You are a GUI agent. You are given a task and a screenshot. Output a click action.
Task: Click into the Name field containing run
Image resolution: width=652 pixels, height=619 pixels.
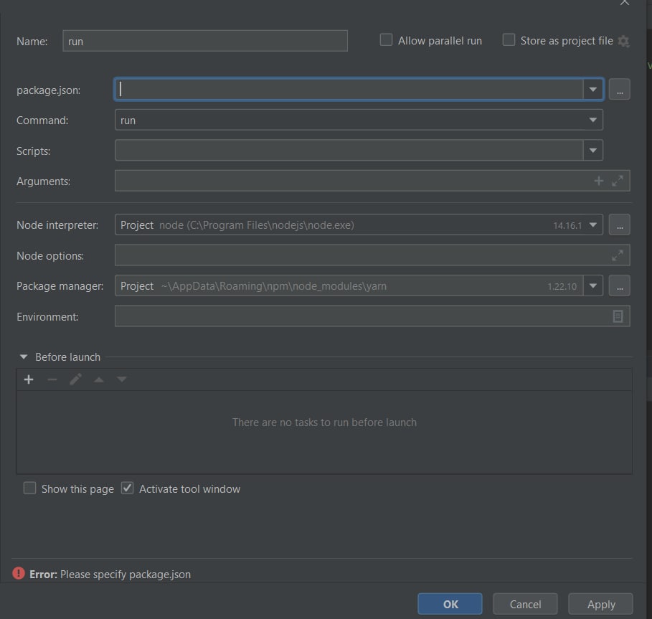pos(205,41)
